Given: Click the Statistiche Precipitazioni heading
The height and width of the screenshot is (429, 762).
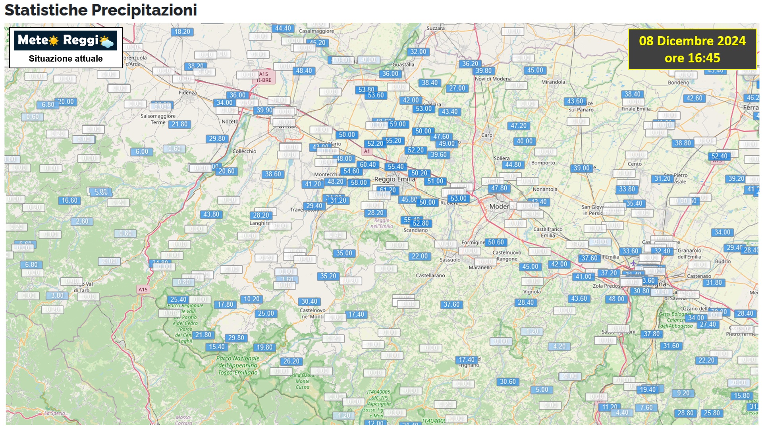Looking at the screenshot, I should (x=100, y=10).
